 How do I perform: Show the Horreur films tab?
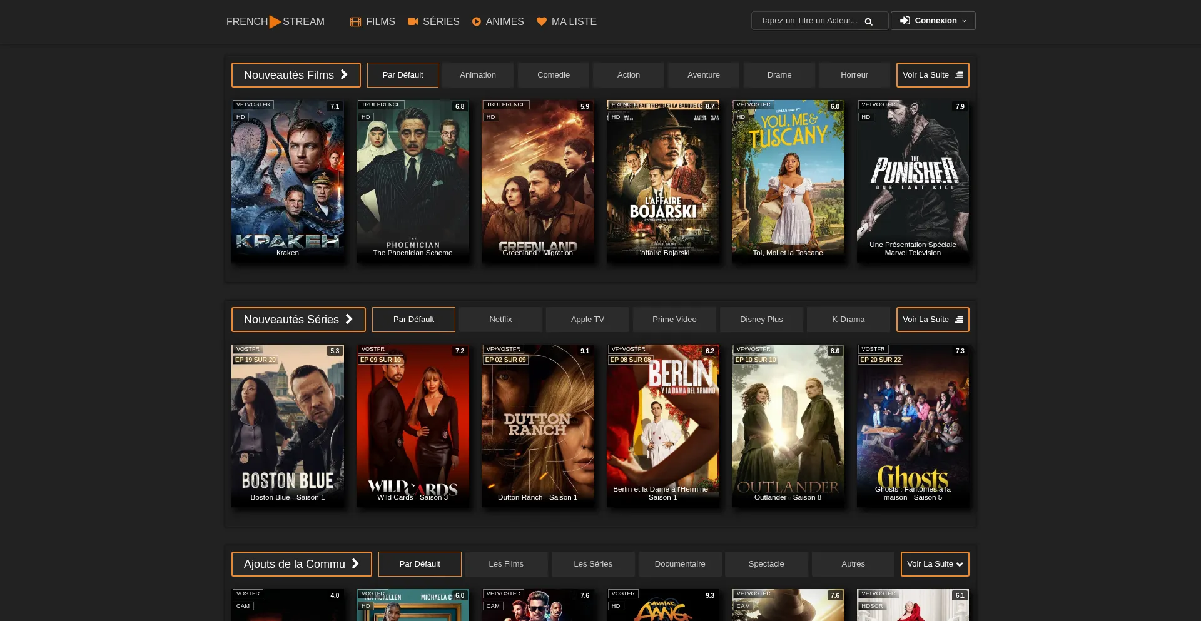tap(854, 75)
